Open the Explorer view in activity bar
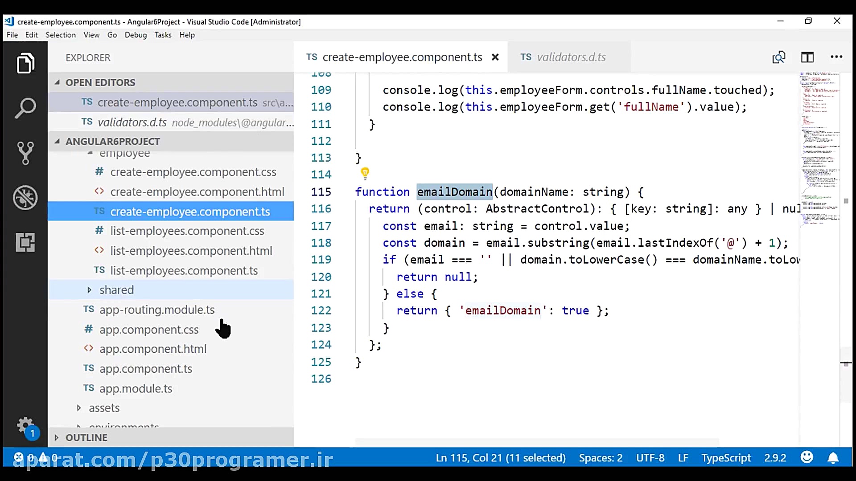 (25, 63)
